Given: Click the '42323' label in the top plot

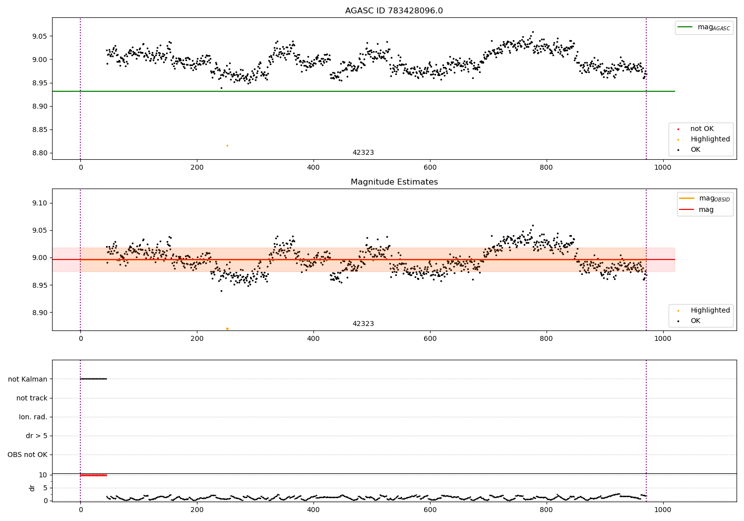Looking at the screenshot, I should [363, 153].
